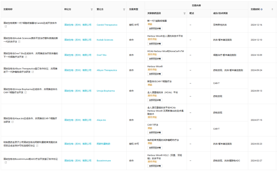Viewport: 277px width, 171px height.
Task: Click the 靶点 column header
Action: (192, 13)
